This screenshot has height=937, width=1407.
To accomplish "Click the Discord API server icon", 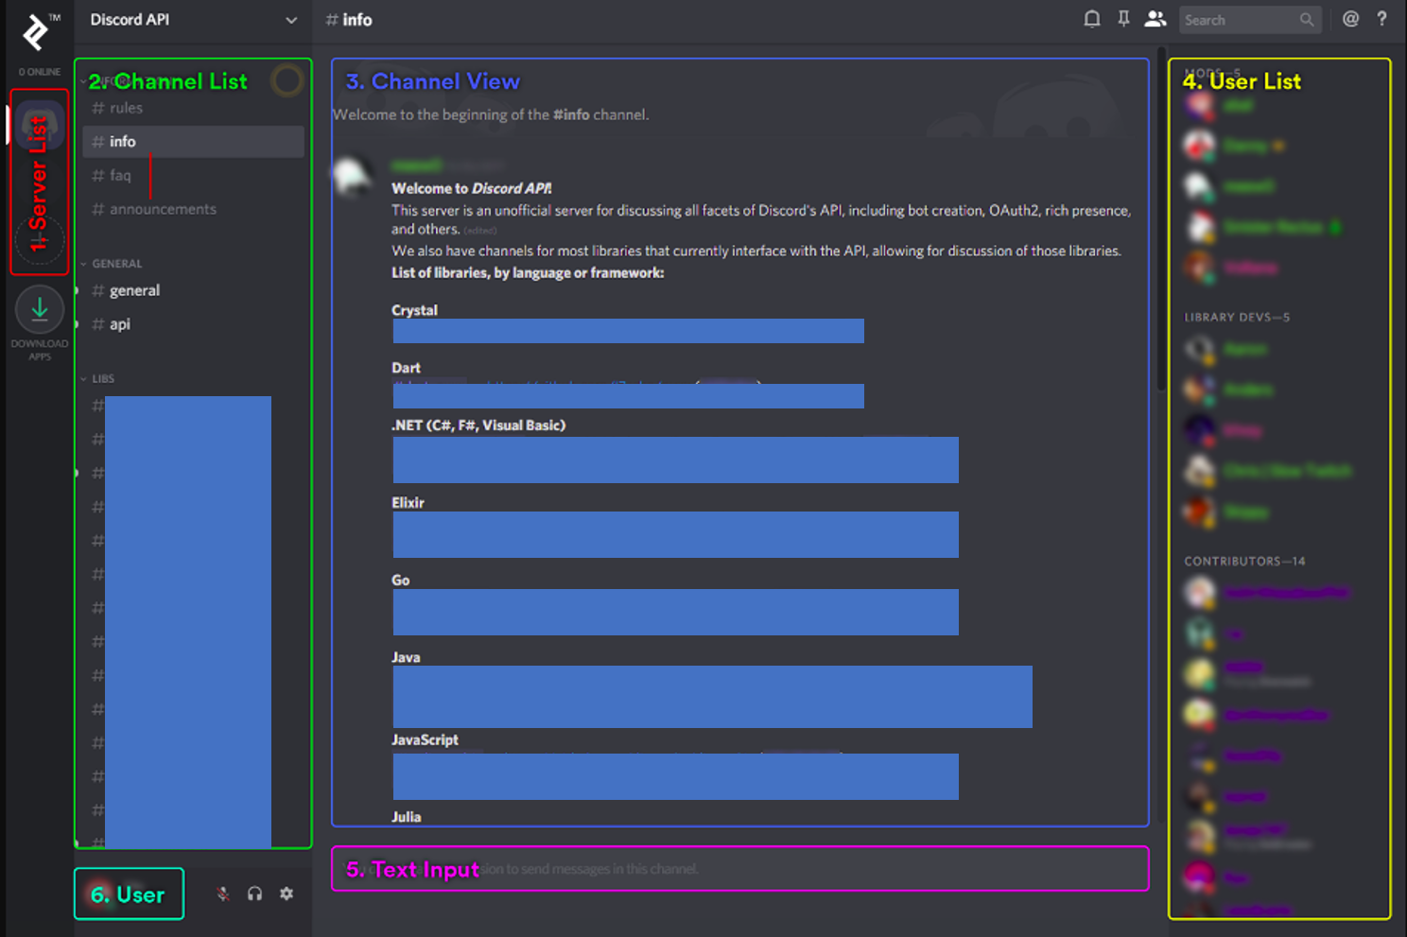I will (x=39, y=124).
